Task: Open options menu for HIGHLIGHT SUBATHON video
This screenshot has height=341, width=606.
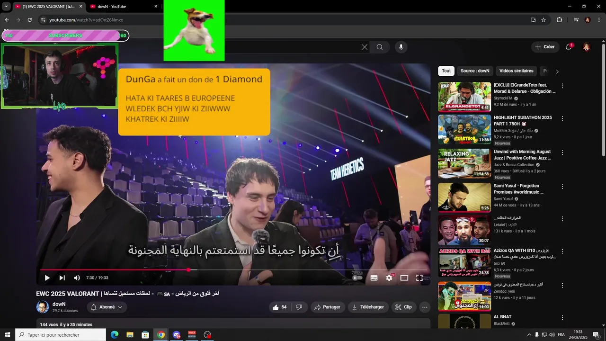Action: click(562, 118)
